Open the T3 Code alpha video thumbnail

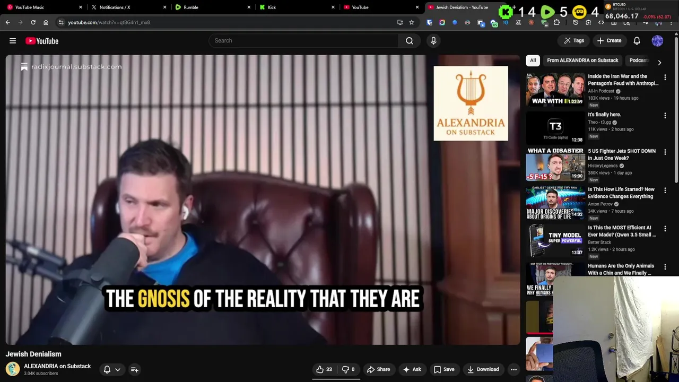pos(555,127)
